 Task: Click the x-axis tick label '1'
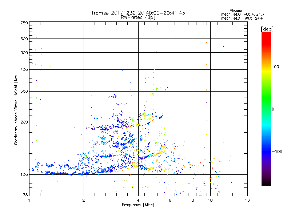click(29, 200)
